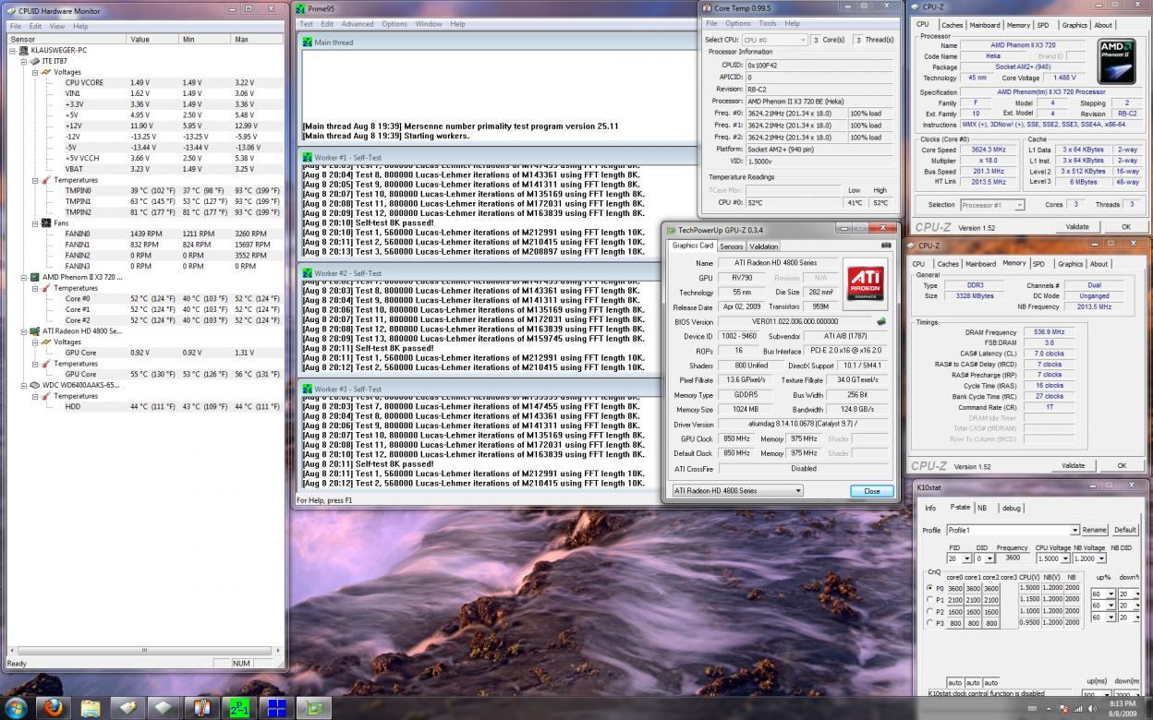This screenshot has height=720, width=1153.
Task: Open the Windows Start orb
Action: click(16, 708)
